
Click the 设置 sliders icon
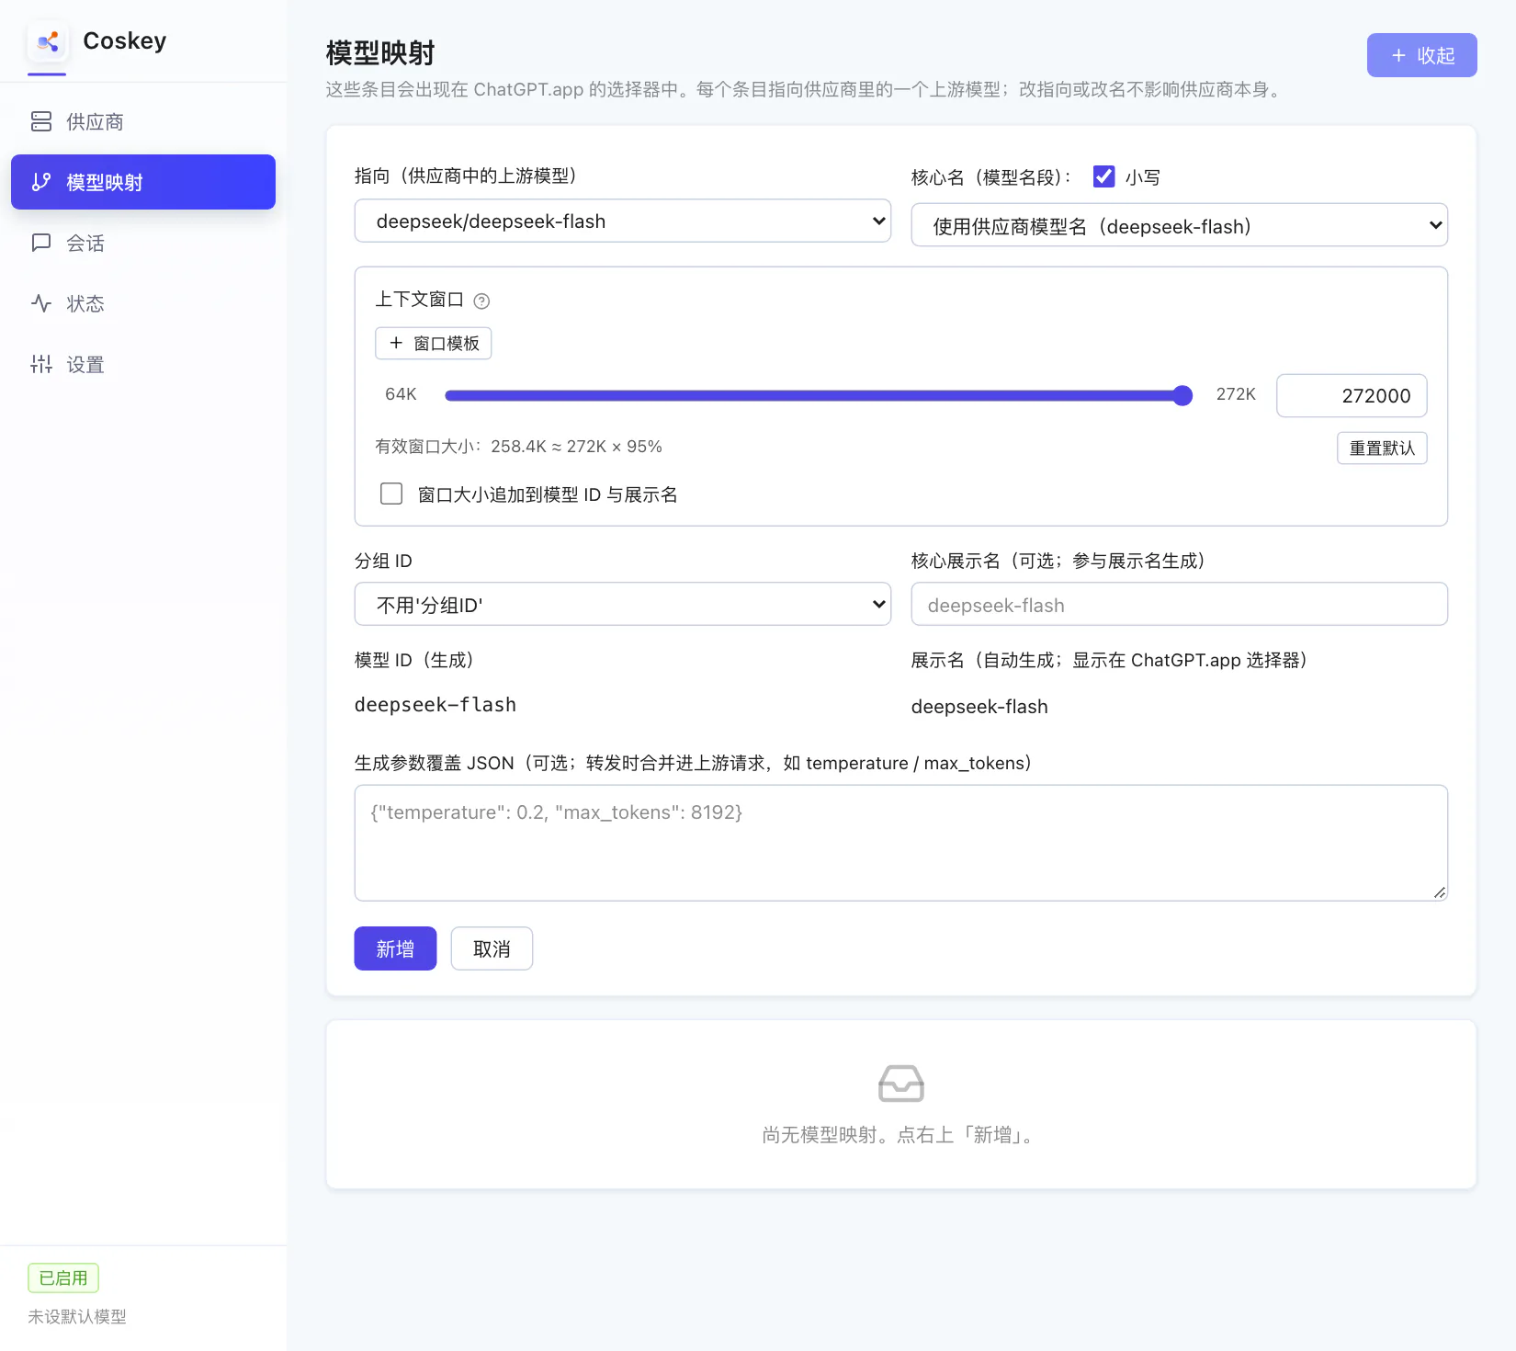click(41, 364)
